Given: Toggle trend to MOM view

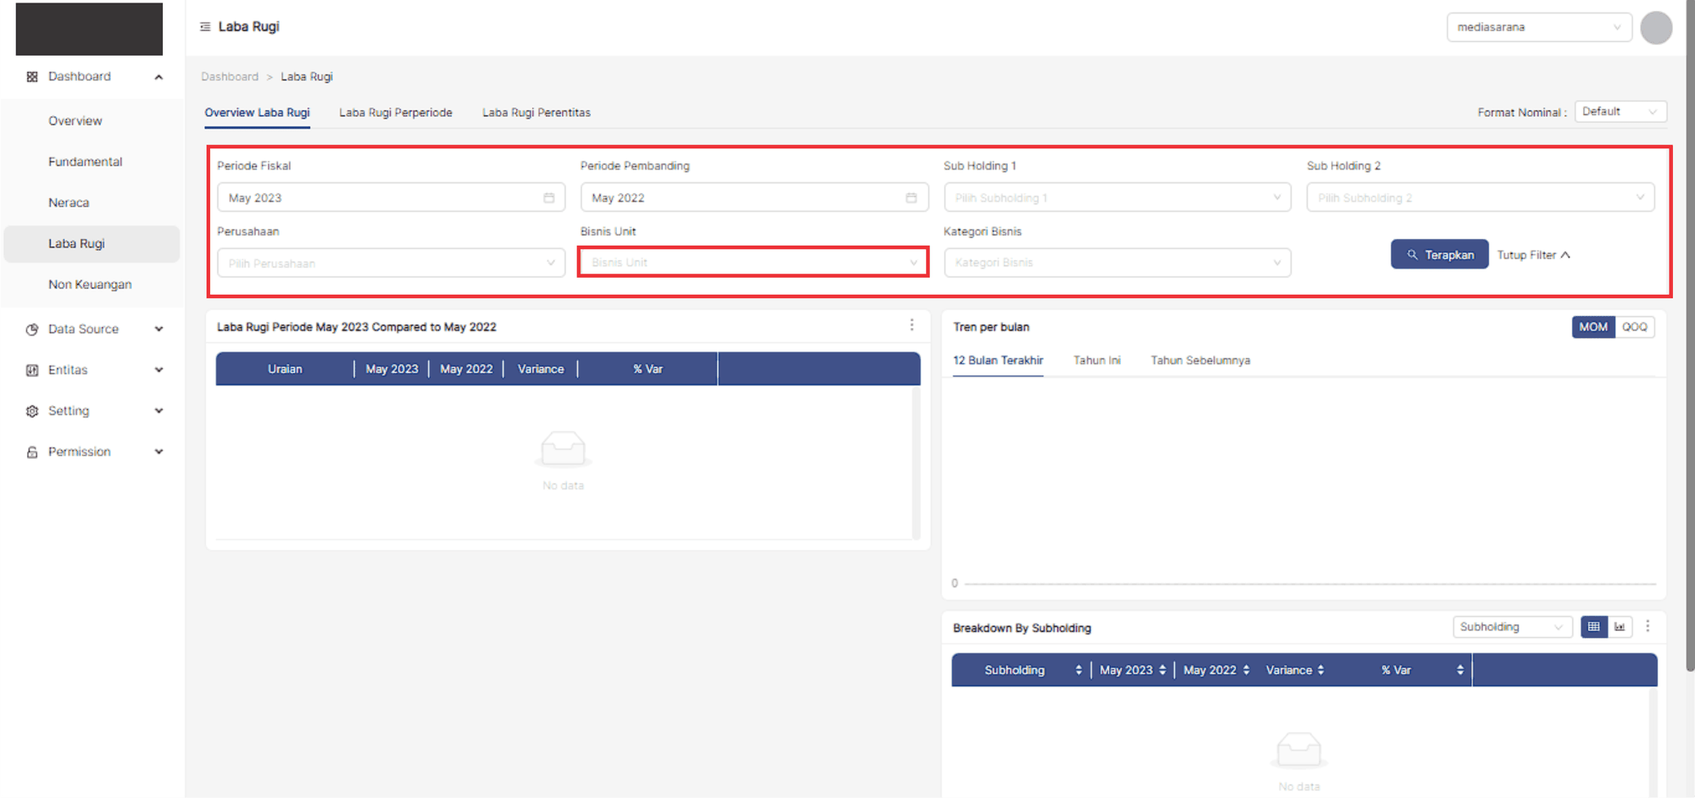Looking at the screenshot, I should pos(1592,327).
